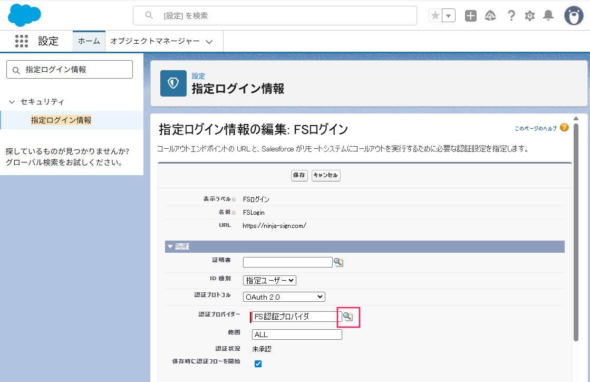Collapse the セキュリティ tree section

pyautogui.click(x=12, y=102)
